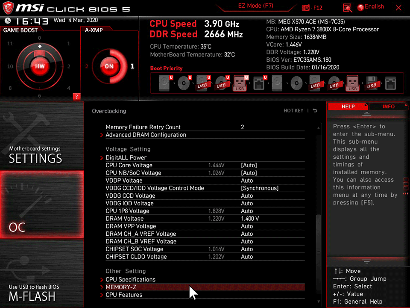The height and width of the screenshot is (308, 410).
Task: Edit Memory Failure Retry Count value 2
Action: coord(243,127)
